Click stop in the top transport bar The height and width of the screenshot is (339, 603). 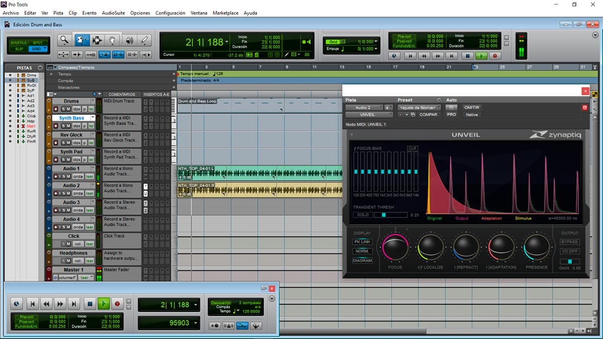[467, 56]
